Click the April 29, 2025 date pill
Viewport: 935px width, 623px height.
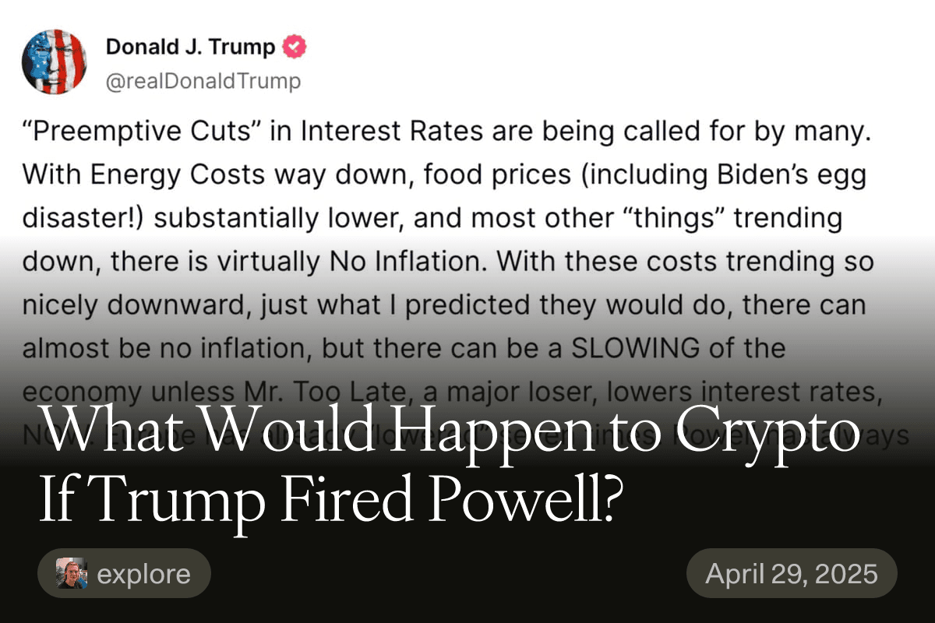(792, 574)
